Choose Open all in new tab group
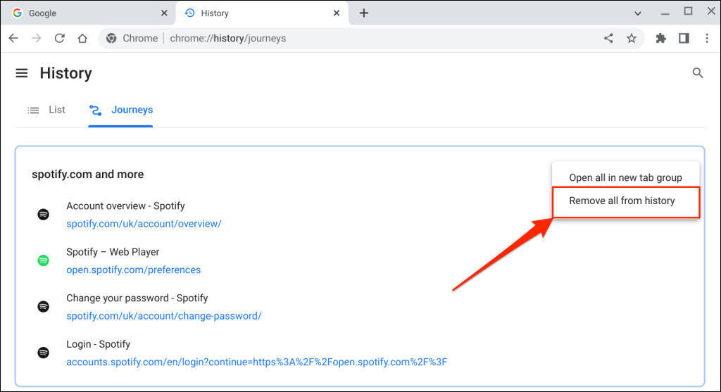Viewport: 721px width, 392px height. point(625,177)
